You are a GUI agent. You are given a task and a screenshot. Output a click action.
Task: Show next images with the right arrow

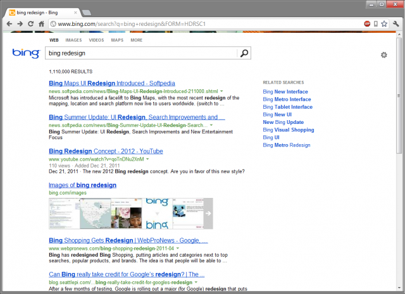pyautogui.click(x=208, y=214)
